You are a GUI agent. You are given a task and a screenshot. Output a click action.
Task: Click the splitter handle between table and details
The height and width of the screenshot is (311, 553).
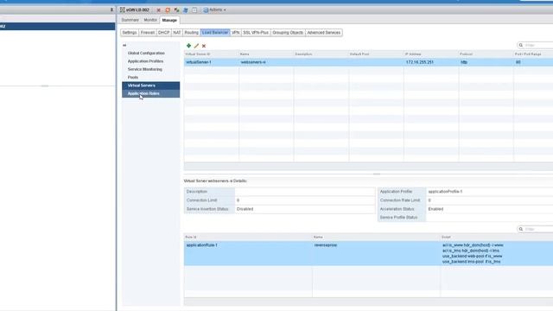pos(377,174)
